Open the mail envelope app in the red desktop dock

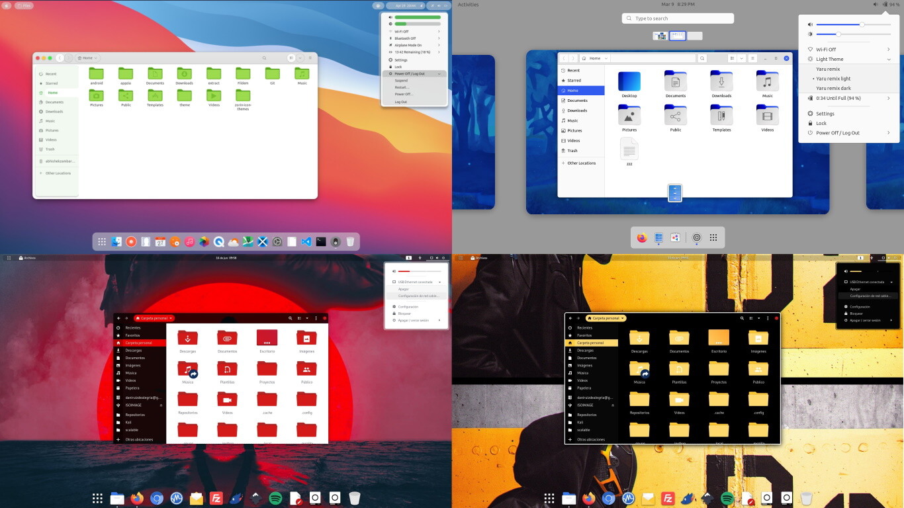pos(197,498)
